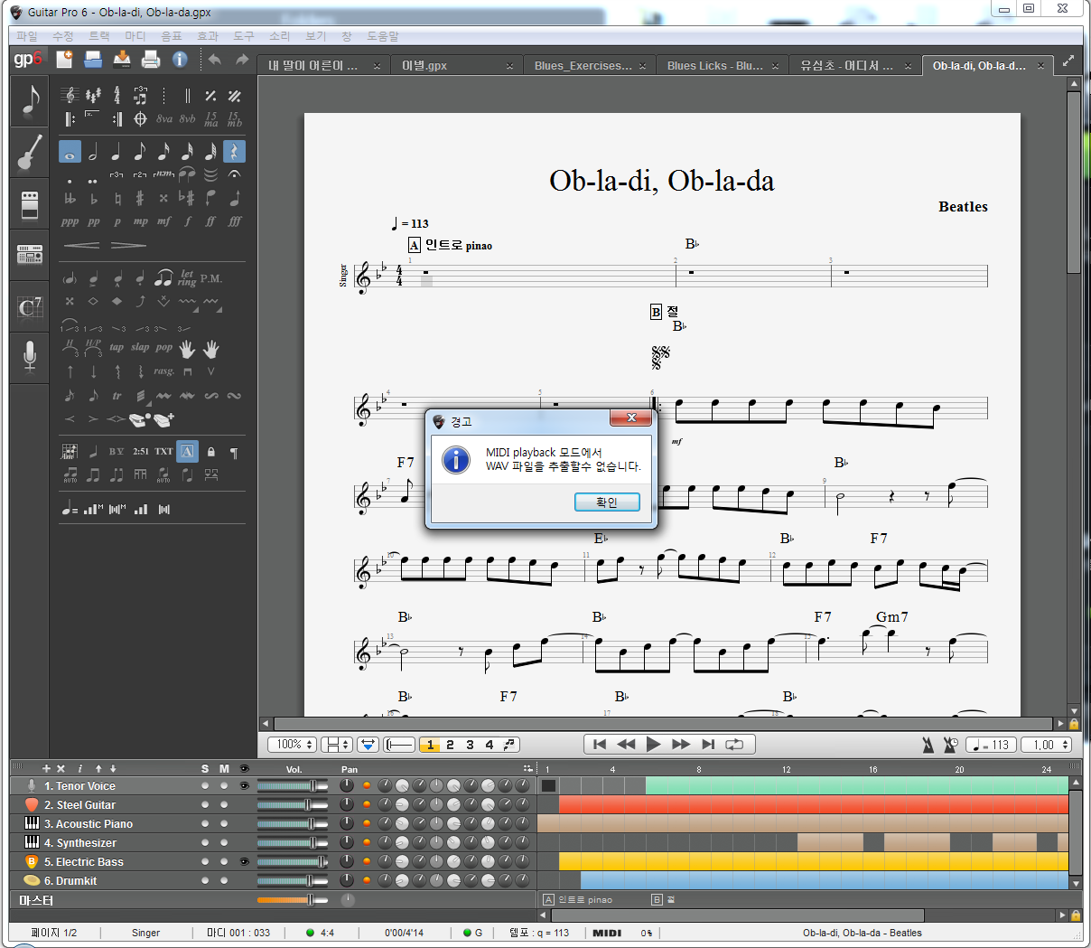Toggle the rest symbol in the duration row
Viewport: 1091px width, 948px height.
234,152
